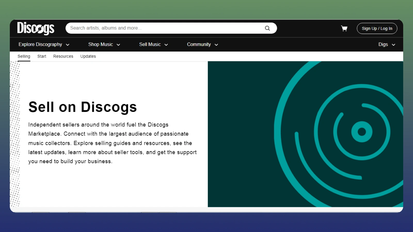Switch to the Start tab

pyautogui.click(x=42, y=56)
